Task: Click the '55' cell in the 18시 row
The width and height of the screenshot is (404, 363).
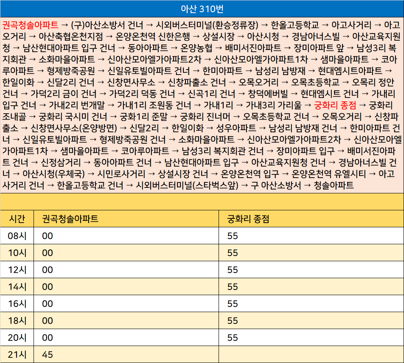Action: tap(311, 321)
